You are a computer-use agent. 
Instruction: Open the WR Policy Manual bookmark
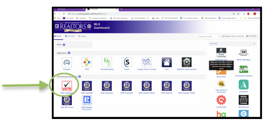(x=170, y=18)
